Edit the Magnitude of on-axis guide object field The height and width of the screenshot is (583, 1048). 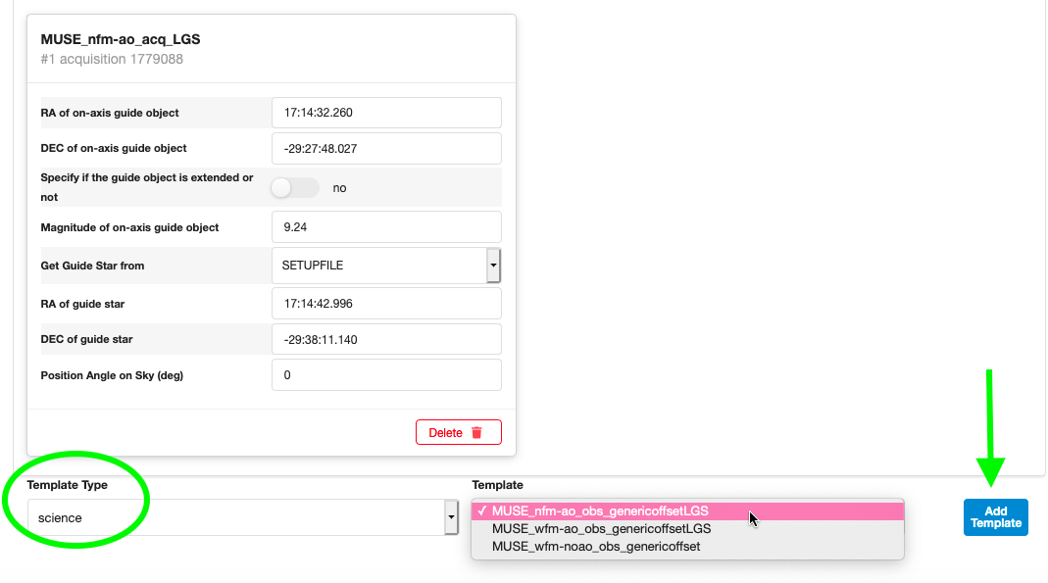pos(386,227)
